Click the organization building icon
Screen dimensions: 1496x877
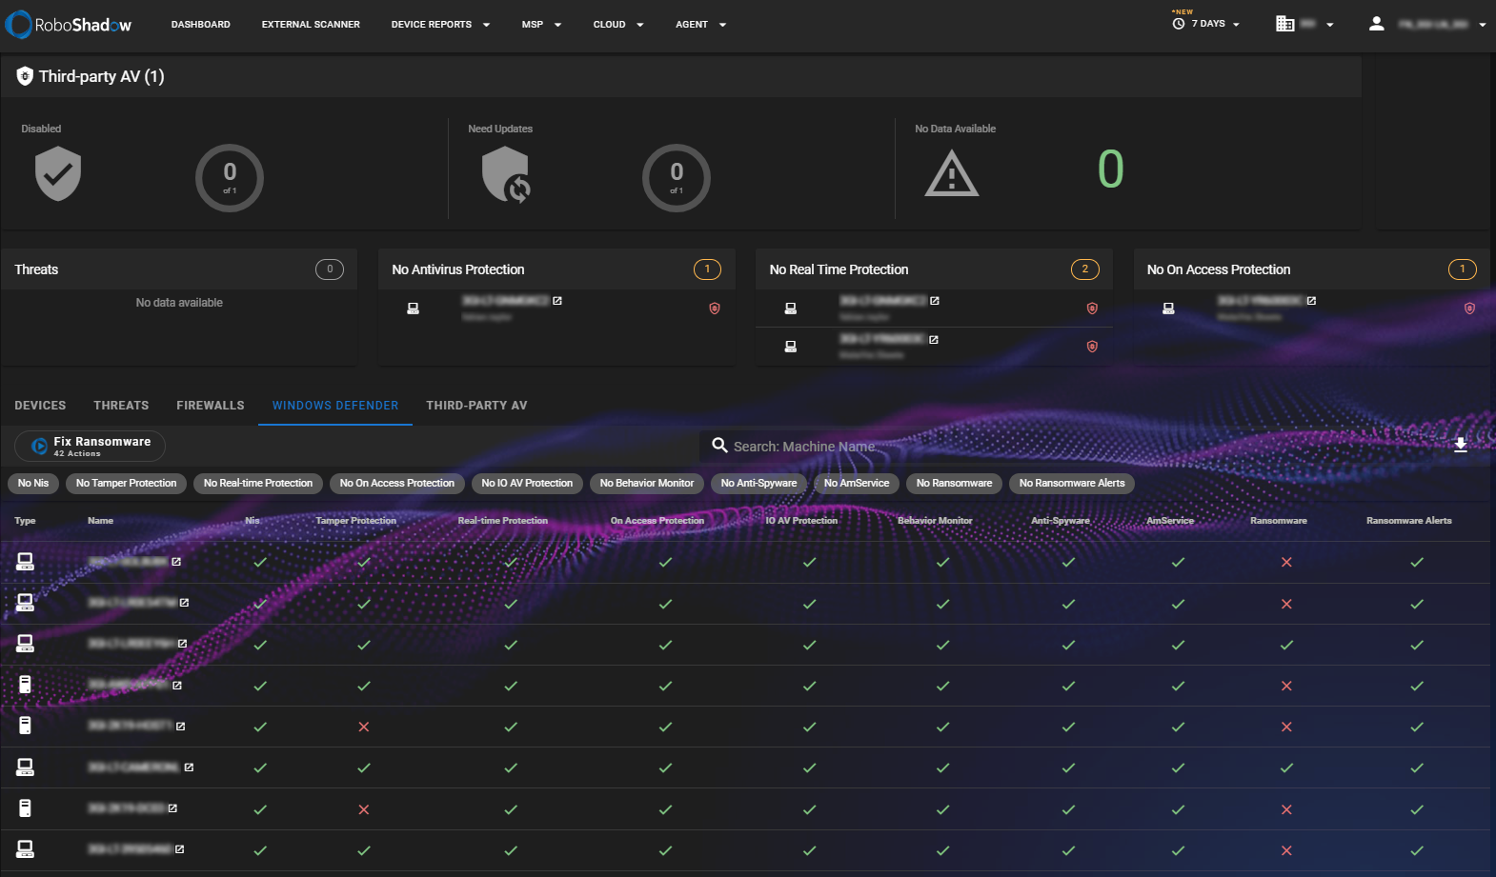tap(1284, 24)
